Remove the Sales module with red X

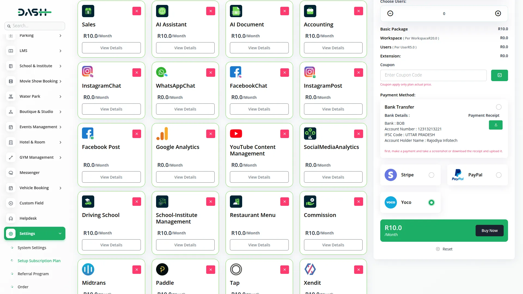pos(136,11)
